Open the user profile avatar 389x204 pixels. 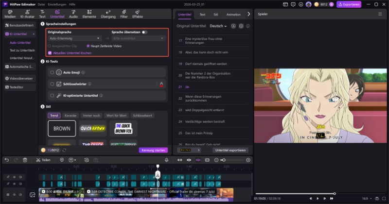click(x=308, y=4)
